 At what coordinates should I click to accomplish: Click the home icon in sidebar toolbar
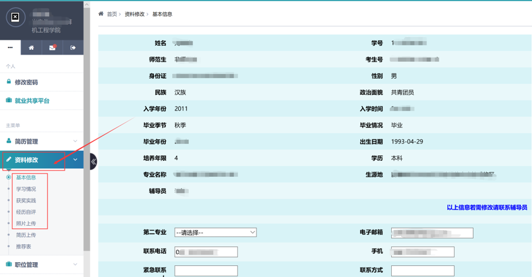pyautogui.click(x=31, y=47)
